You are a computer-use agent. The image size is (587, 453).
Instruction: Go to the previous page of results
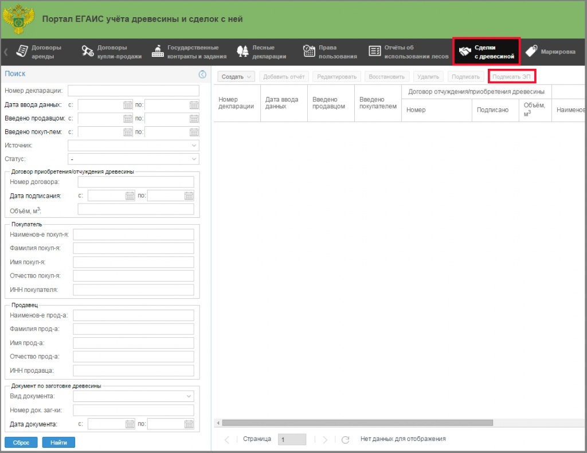tap(227, 439)
